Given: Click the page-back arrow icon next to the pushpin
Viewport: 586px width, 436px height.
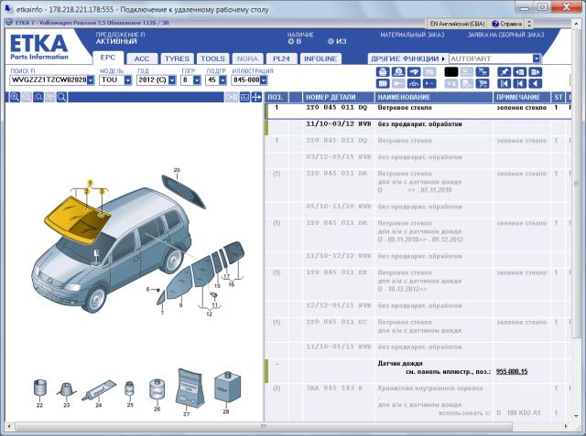Looking at the screenshot, I should coord(520,71).
